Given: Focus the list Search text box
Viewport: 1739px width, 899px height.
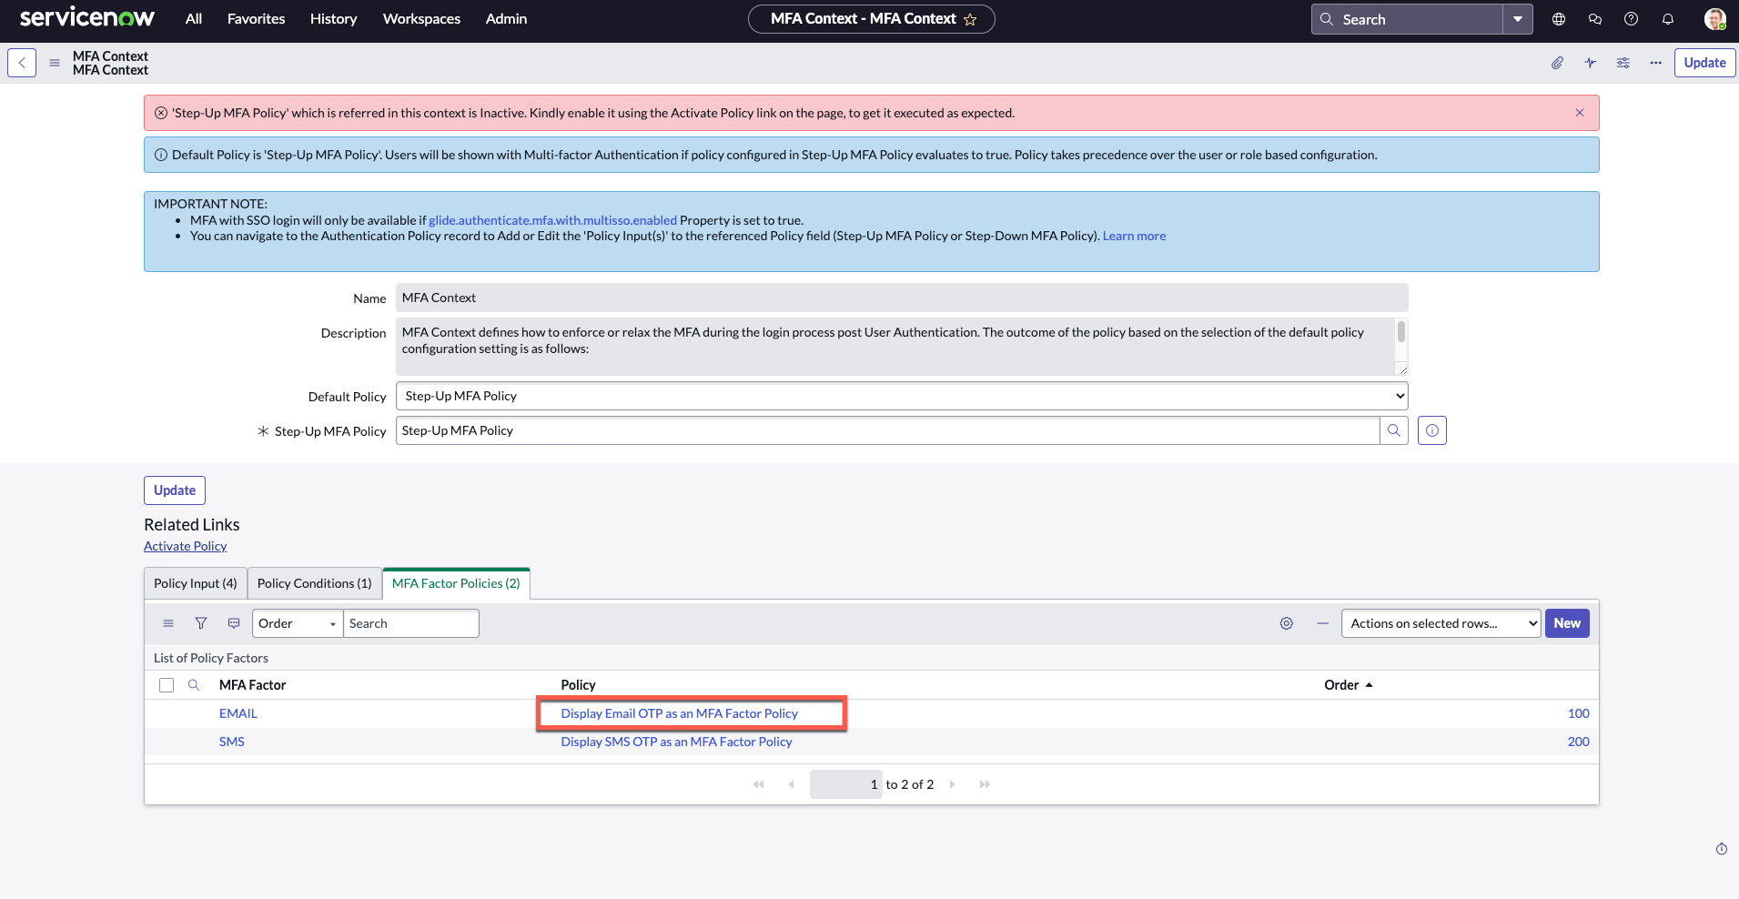Looking at the screenshot, I should pos(411,623).
